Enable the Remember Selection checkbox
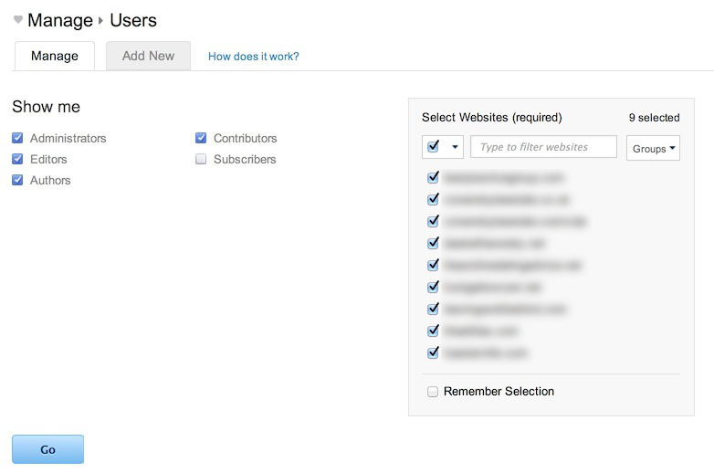 [x=433, y=392]
